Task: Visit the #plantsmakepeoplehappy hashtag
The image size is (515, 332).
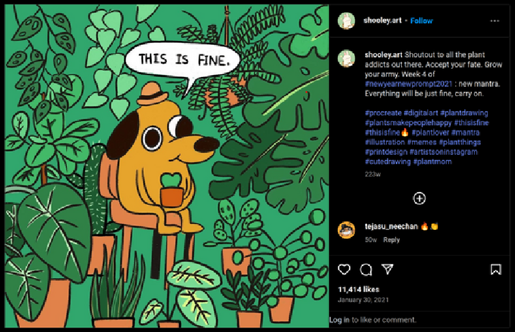Action: pos(407,123)
